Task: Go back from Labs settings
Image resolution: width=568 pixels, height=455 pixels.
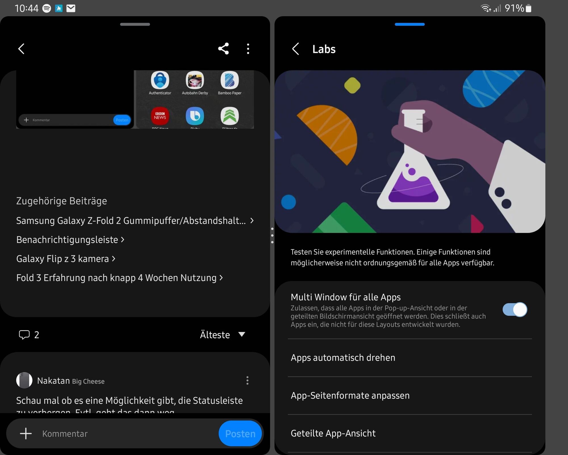Action: point(296,49)
